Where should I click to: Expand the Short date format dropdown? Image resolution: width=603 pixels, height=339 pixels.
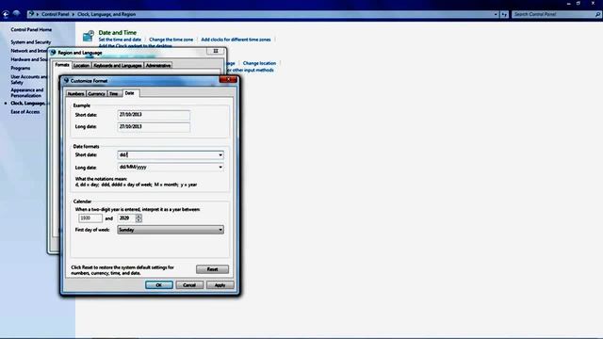[220, 154]
